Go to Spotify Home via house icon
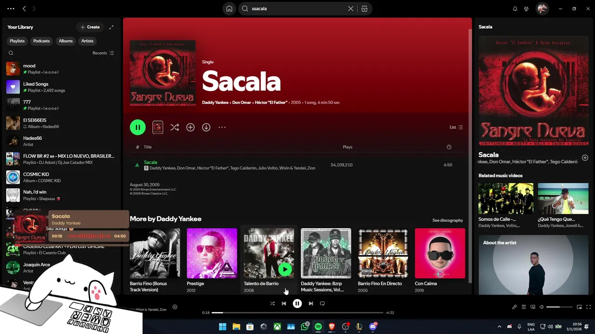595x334 pixels. point(229,8)
